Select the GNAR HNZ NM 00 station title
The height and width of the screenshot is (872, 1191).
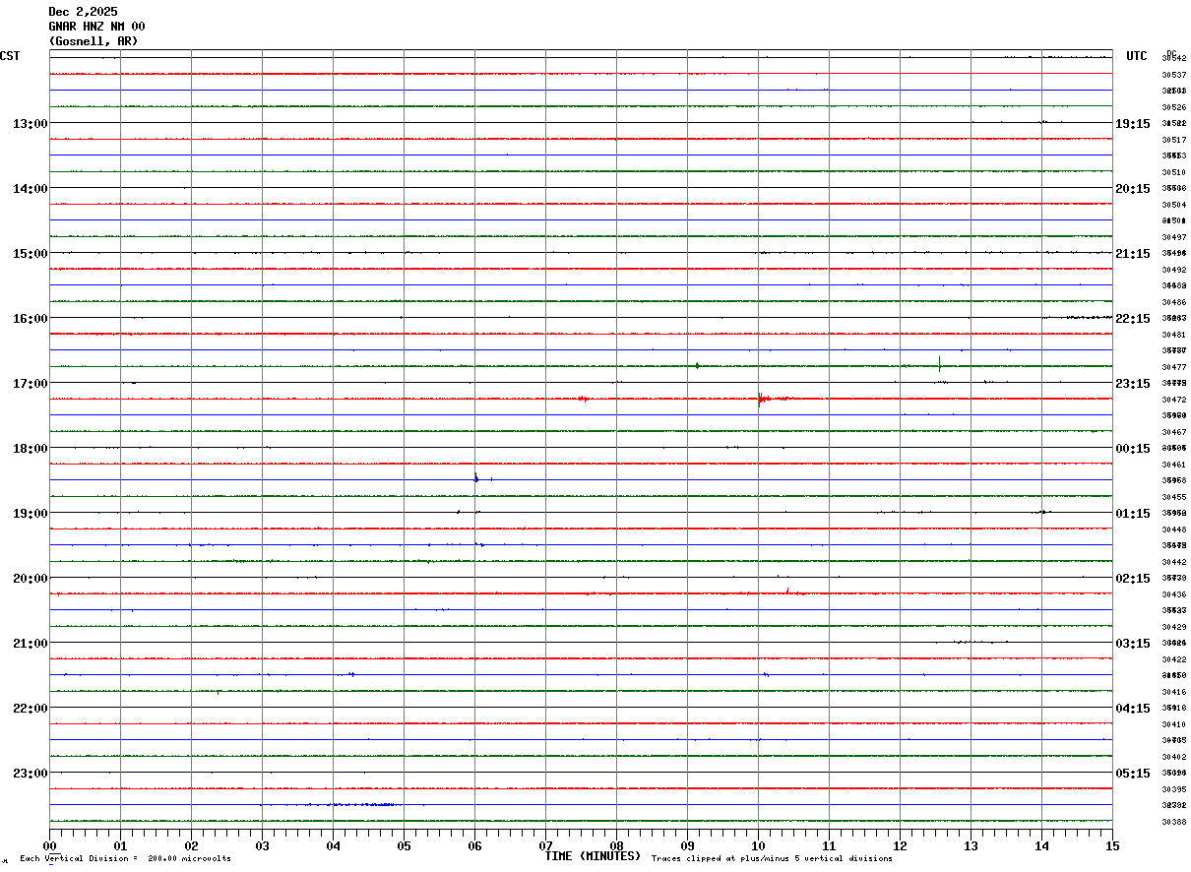[x=96, y=27]
